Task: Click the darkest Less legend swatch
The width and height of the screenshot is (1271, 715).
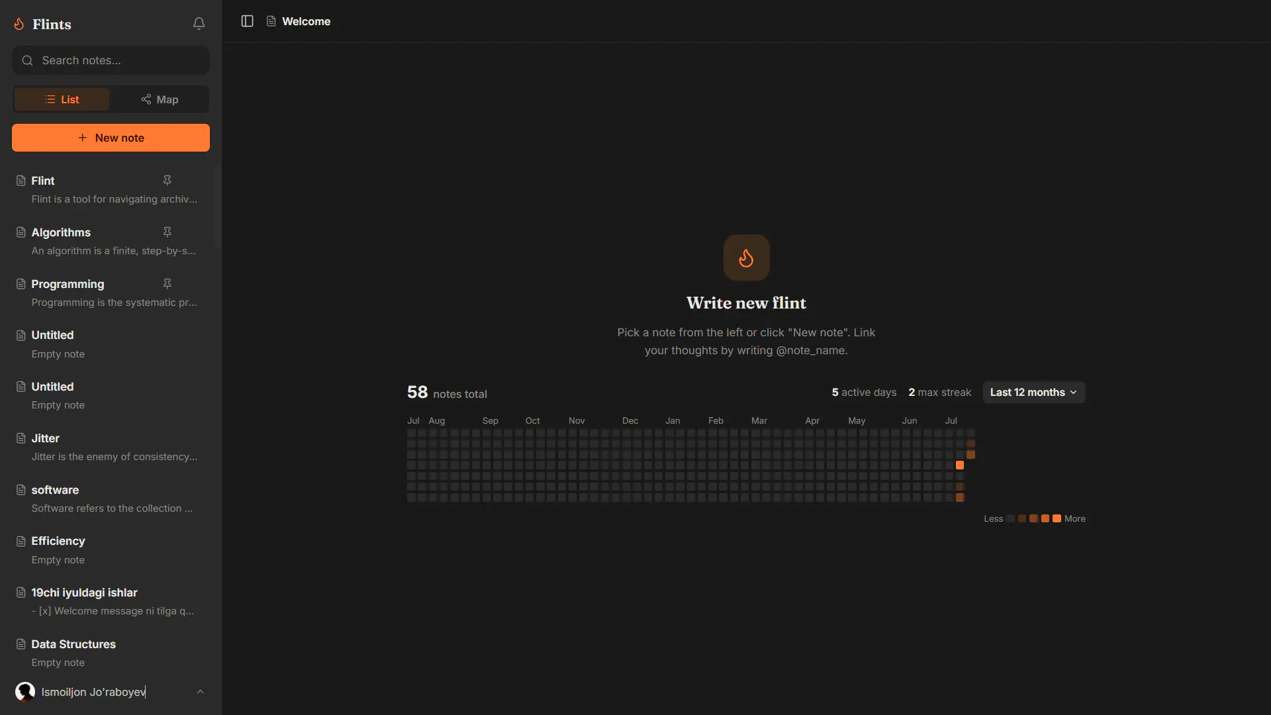Action: tap(1011, 518)
